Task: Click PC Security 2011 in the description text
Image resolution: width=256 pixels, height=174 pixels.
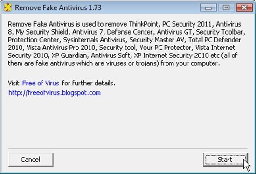Action: point(187,24)
